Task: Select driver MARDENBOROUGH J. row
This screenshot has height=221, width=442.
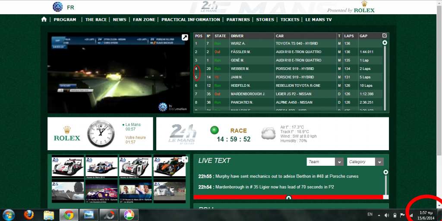Action: [x=288, y=94]
